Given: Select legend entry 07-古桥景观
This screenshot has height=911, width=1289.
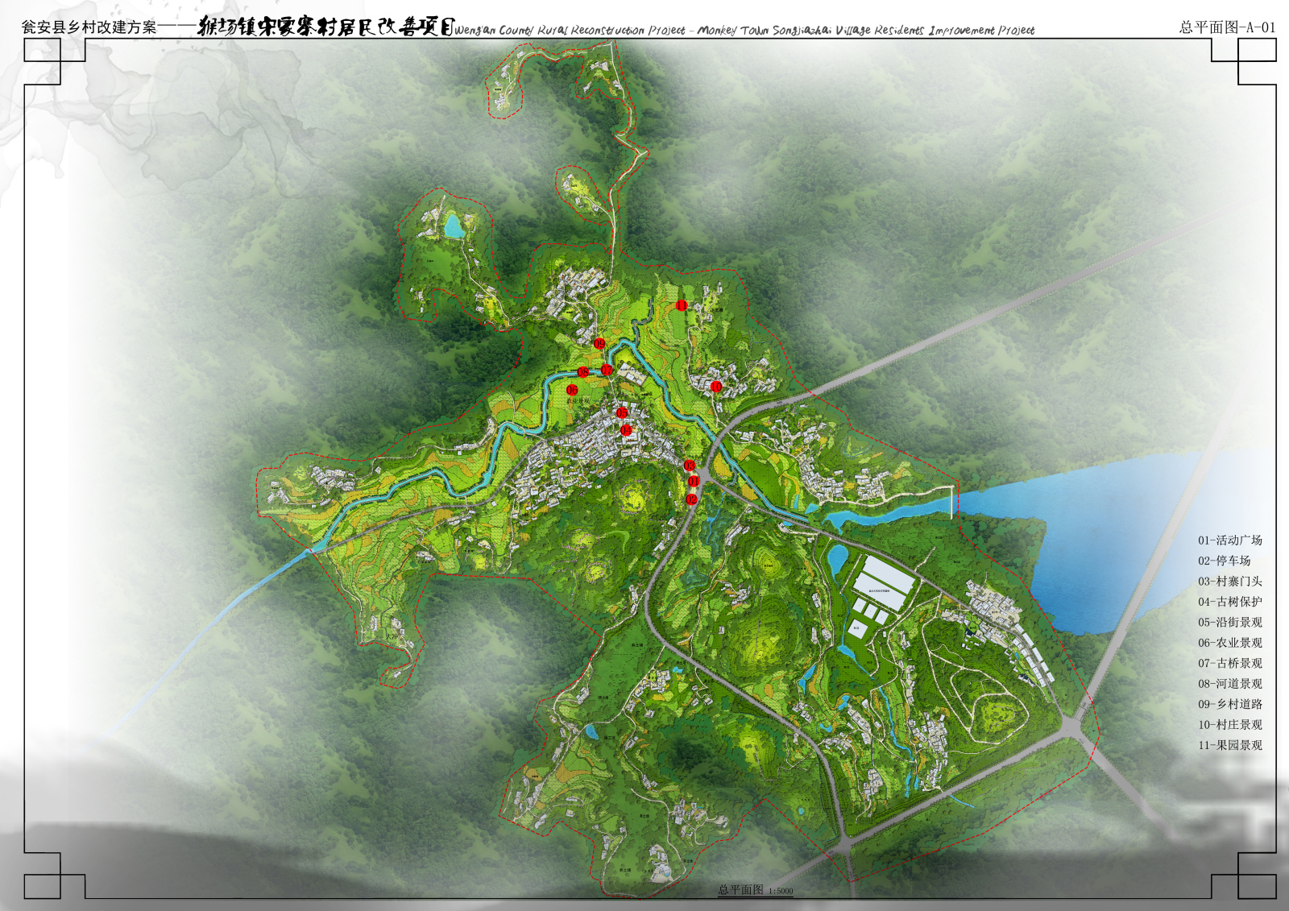Looking at the screenshot, I should coord(1229,664).
